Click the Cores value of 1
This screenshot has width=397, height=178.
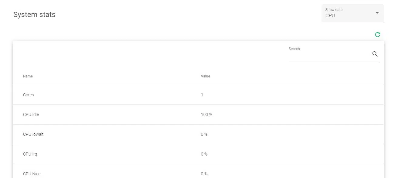pyautogui.click(x=202, y=95)
